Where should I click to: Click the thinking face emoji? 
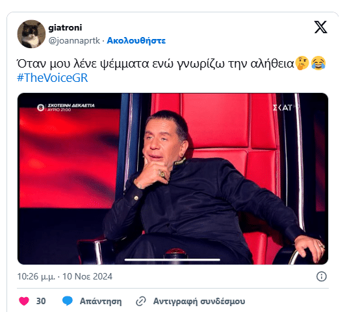302,63
